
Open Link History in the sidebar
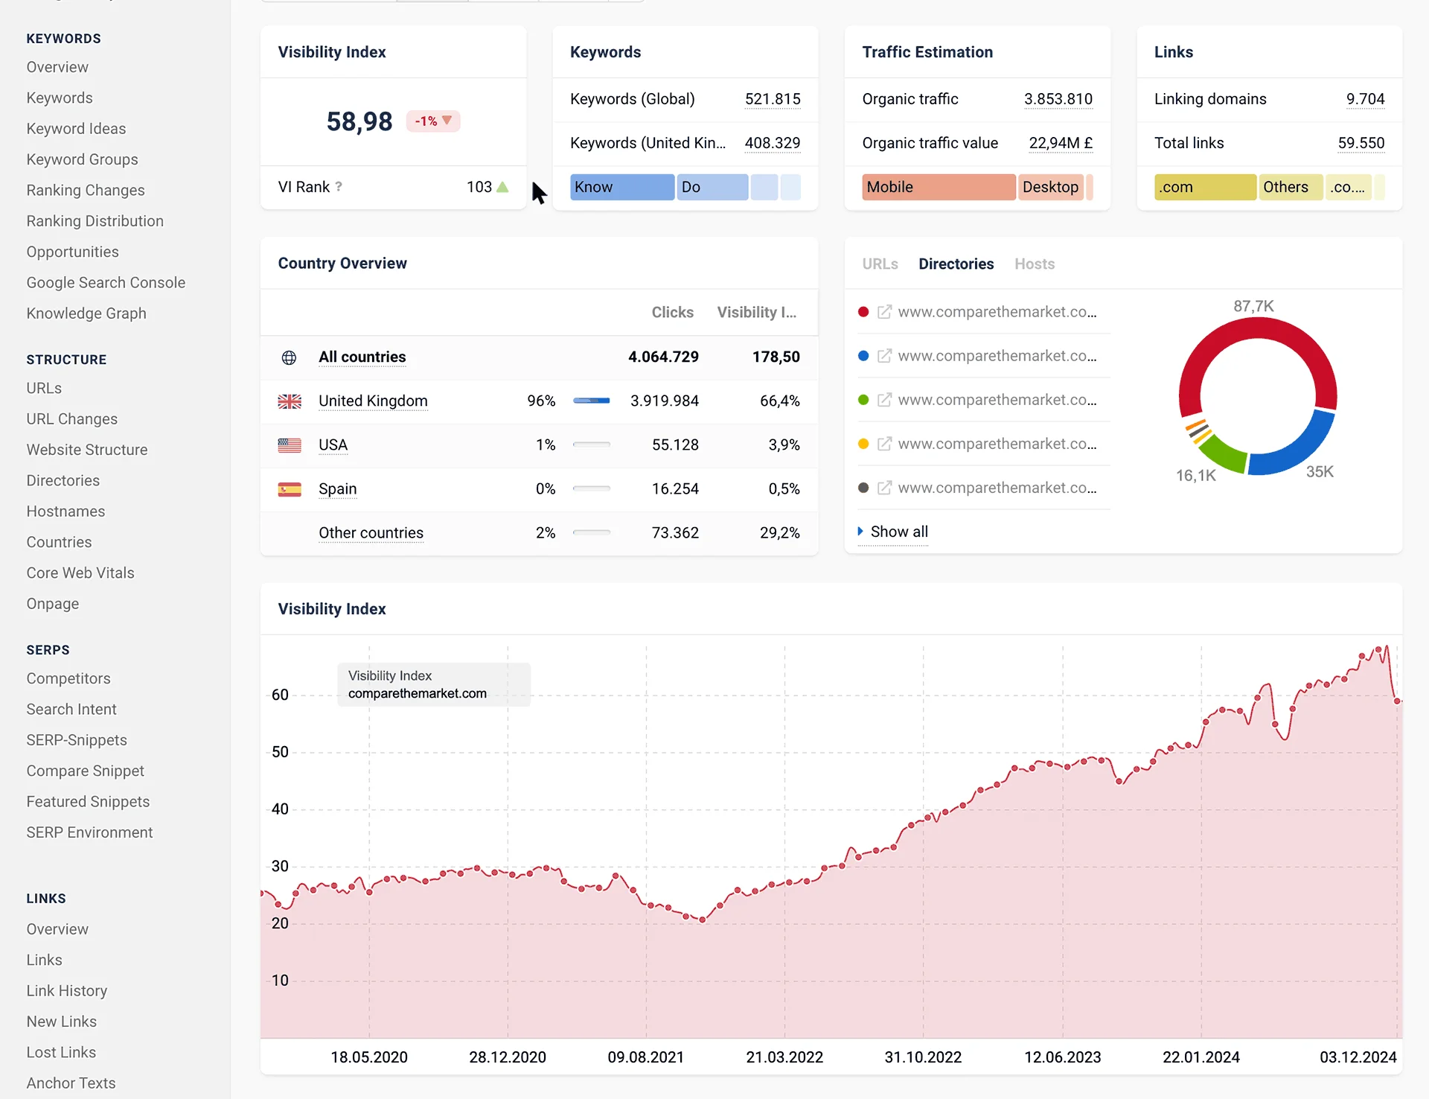click(x=67, y=991)
